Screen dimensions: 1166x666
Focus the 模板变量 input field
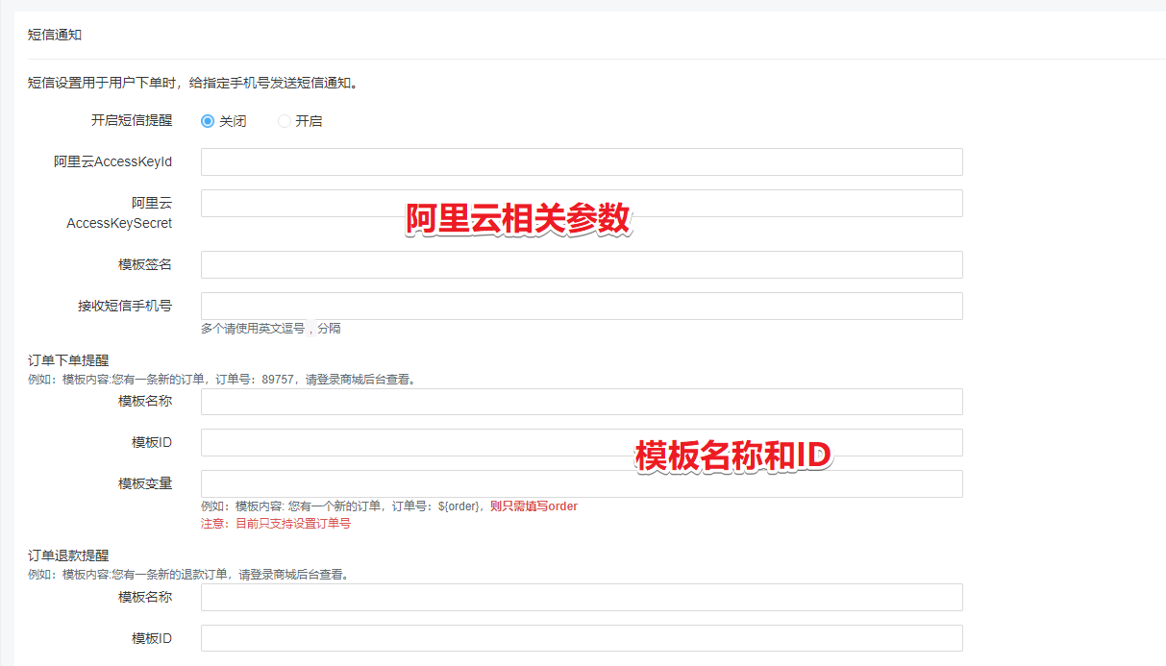click(582, 483)
